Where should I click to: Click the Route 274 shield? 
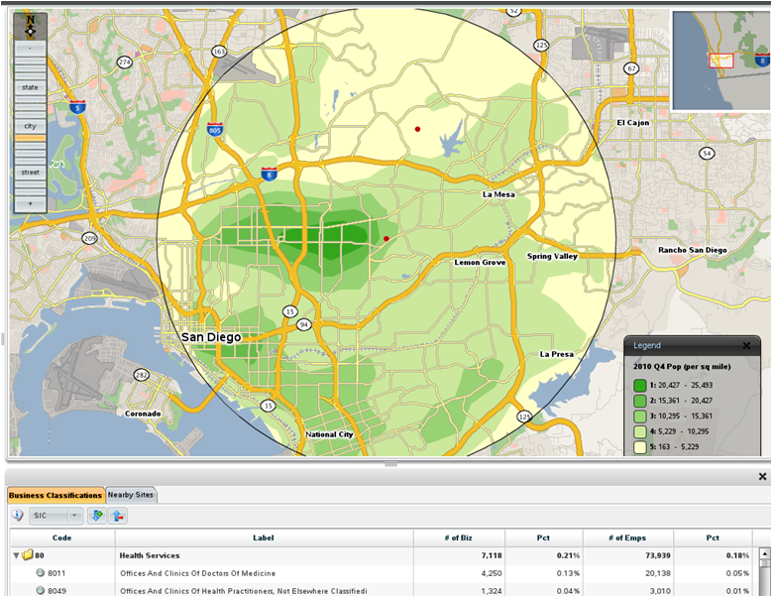coord(125,62)
